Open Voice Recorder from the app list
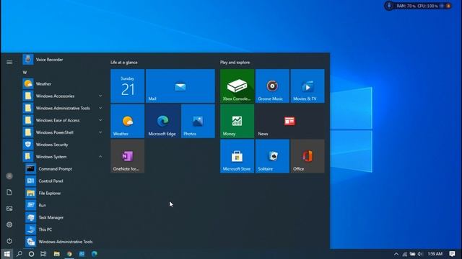Image resolution: width=462 pixels, height=259 pixels. tap(63, 60)
